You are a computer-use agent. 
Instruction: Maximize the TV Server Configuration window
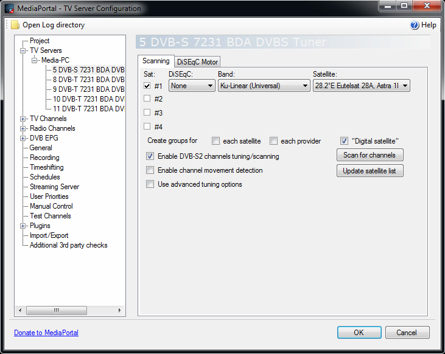[x=404, y=5]
